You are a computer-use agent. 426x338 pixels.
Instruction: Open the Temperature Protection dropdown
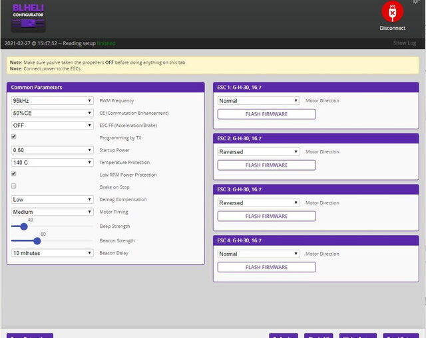[52, 162]
